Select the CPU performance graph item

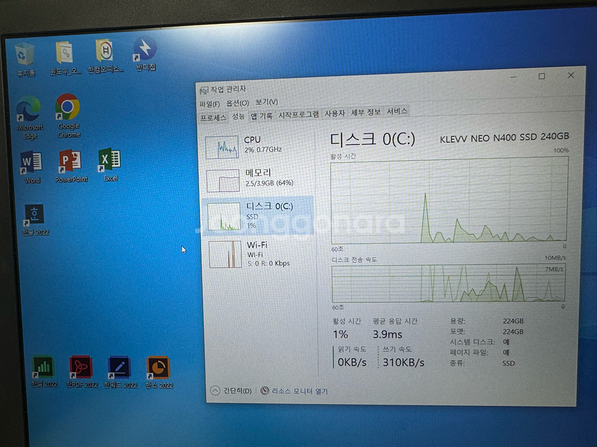click(x=256, y=145)
